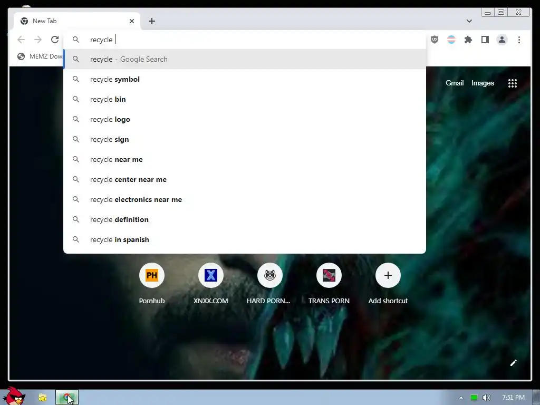
Task: Expand the tab search chevron
Action: pos(469,21)
